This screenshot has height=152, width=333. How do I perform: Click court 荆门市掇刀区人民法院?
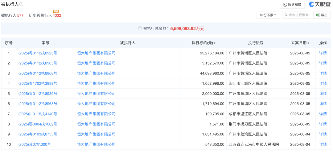[x=248, y=124]
